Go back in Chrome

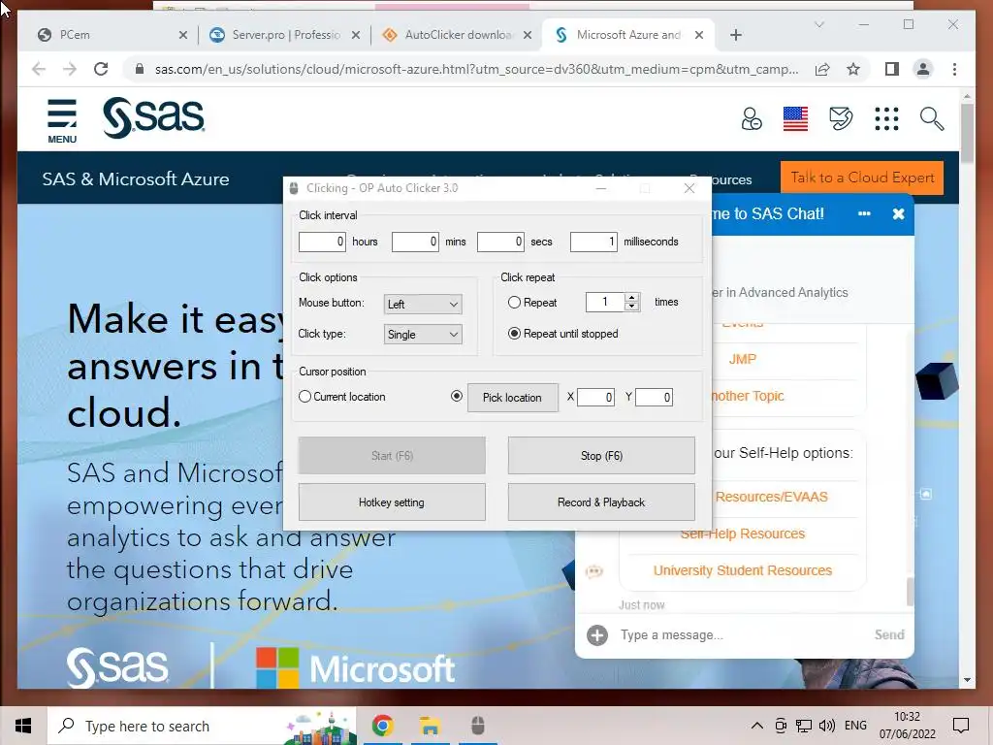(39, 69)
